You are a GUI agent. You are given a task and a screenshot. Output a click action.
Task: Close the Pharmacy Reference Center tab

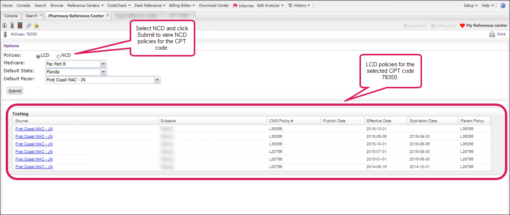[x=108, y=16]
